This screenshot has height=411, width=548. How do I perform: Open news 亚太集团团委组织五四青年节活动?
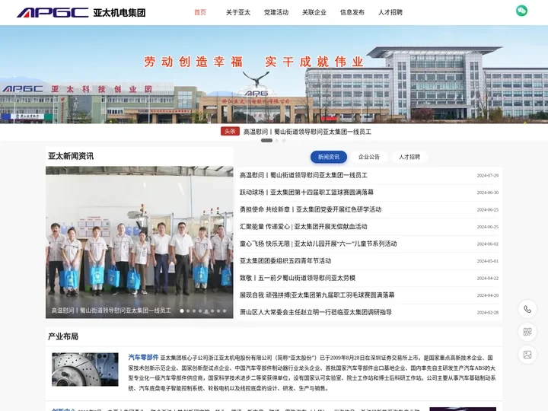pyautogui.click(x=285, y=261)
